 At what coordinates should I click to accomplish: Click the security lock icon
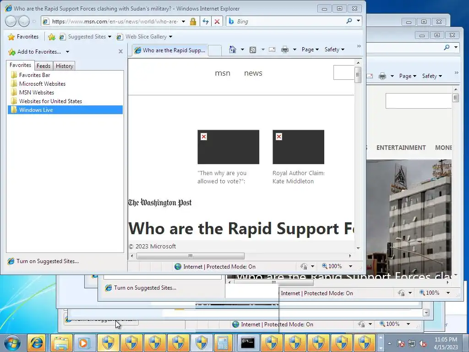pos(193,22)
